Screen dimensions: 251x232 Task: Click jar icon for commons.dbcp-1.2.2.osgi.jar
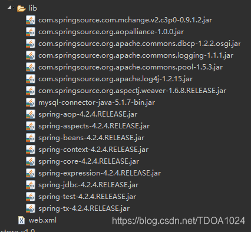pos(31,44)
